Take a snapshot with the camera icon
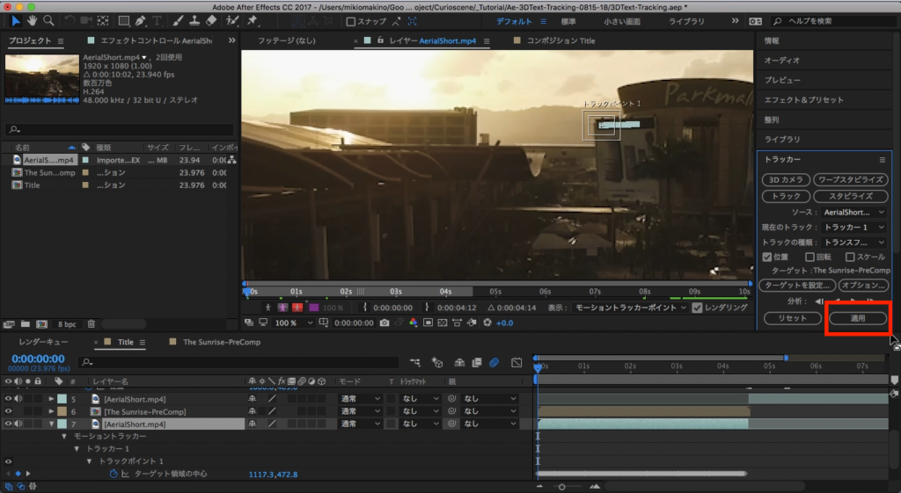The width and height of the screenshot is (901, 493). pyautogui.click(x=385, y=323)
